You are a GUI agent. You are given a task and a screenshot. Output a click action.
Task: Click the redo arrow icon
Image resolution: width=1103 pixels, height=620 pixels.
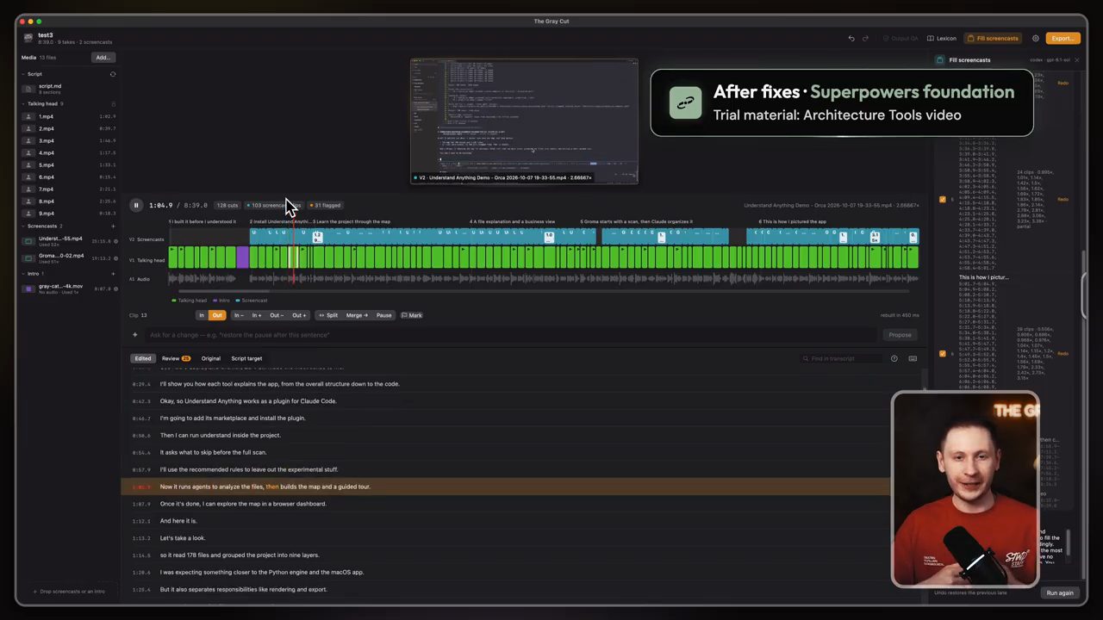865,38
